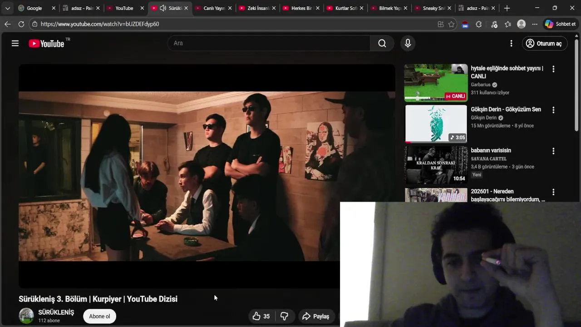This screenshot has height=327, width=581.
Task: Click the Yeni badge under babanın varisisin
Action: [x=477, y=175]
